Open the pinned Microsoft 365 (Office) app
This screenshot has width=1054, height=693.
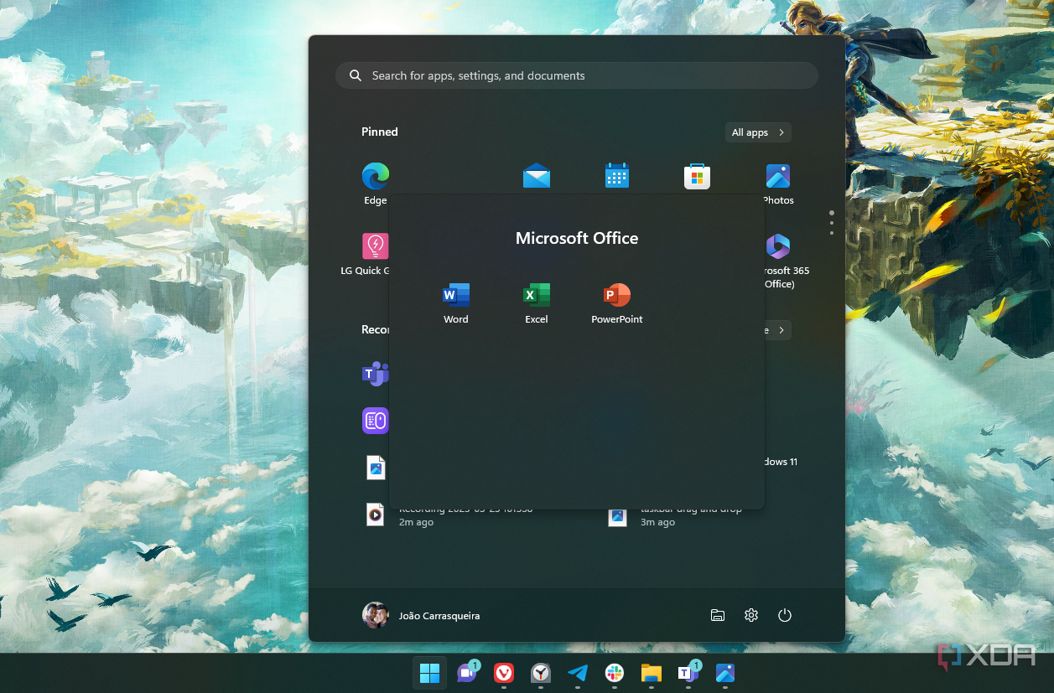(x=778, y=261)
